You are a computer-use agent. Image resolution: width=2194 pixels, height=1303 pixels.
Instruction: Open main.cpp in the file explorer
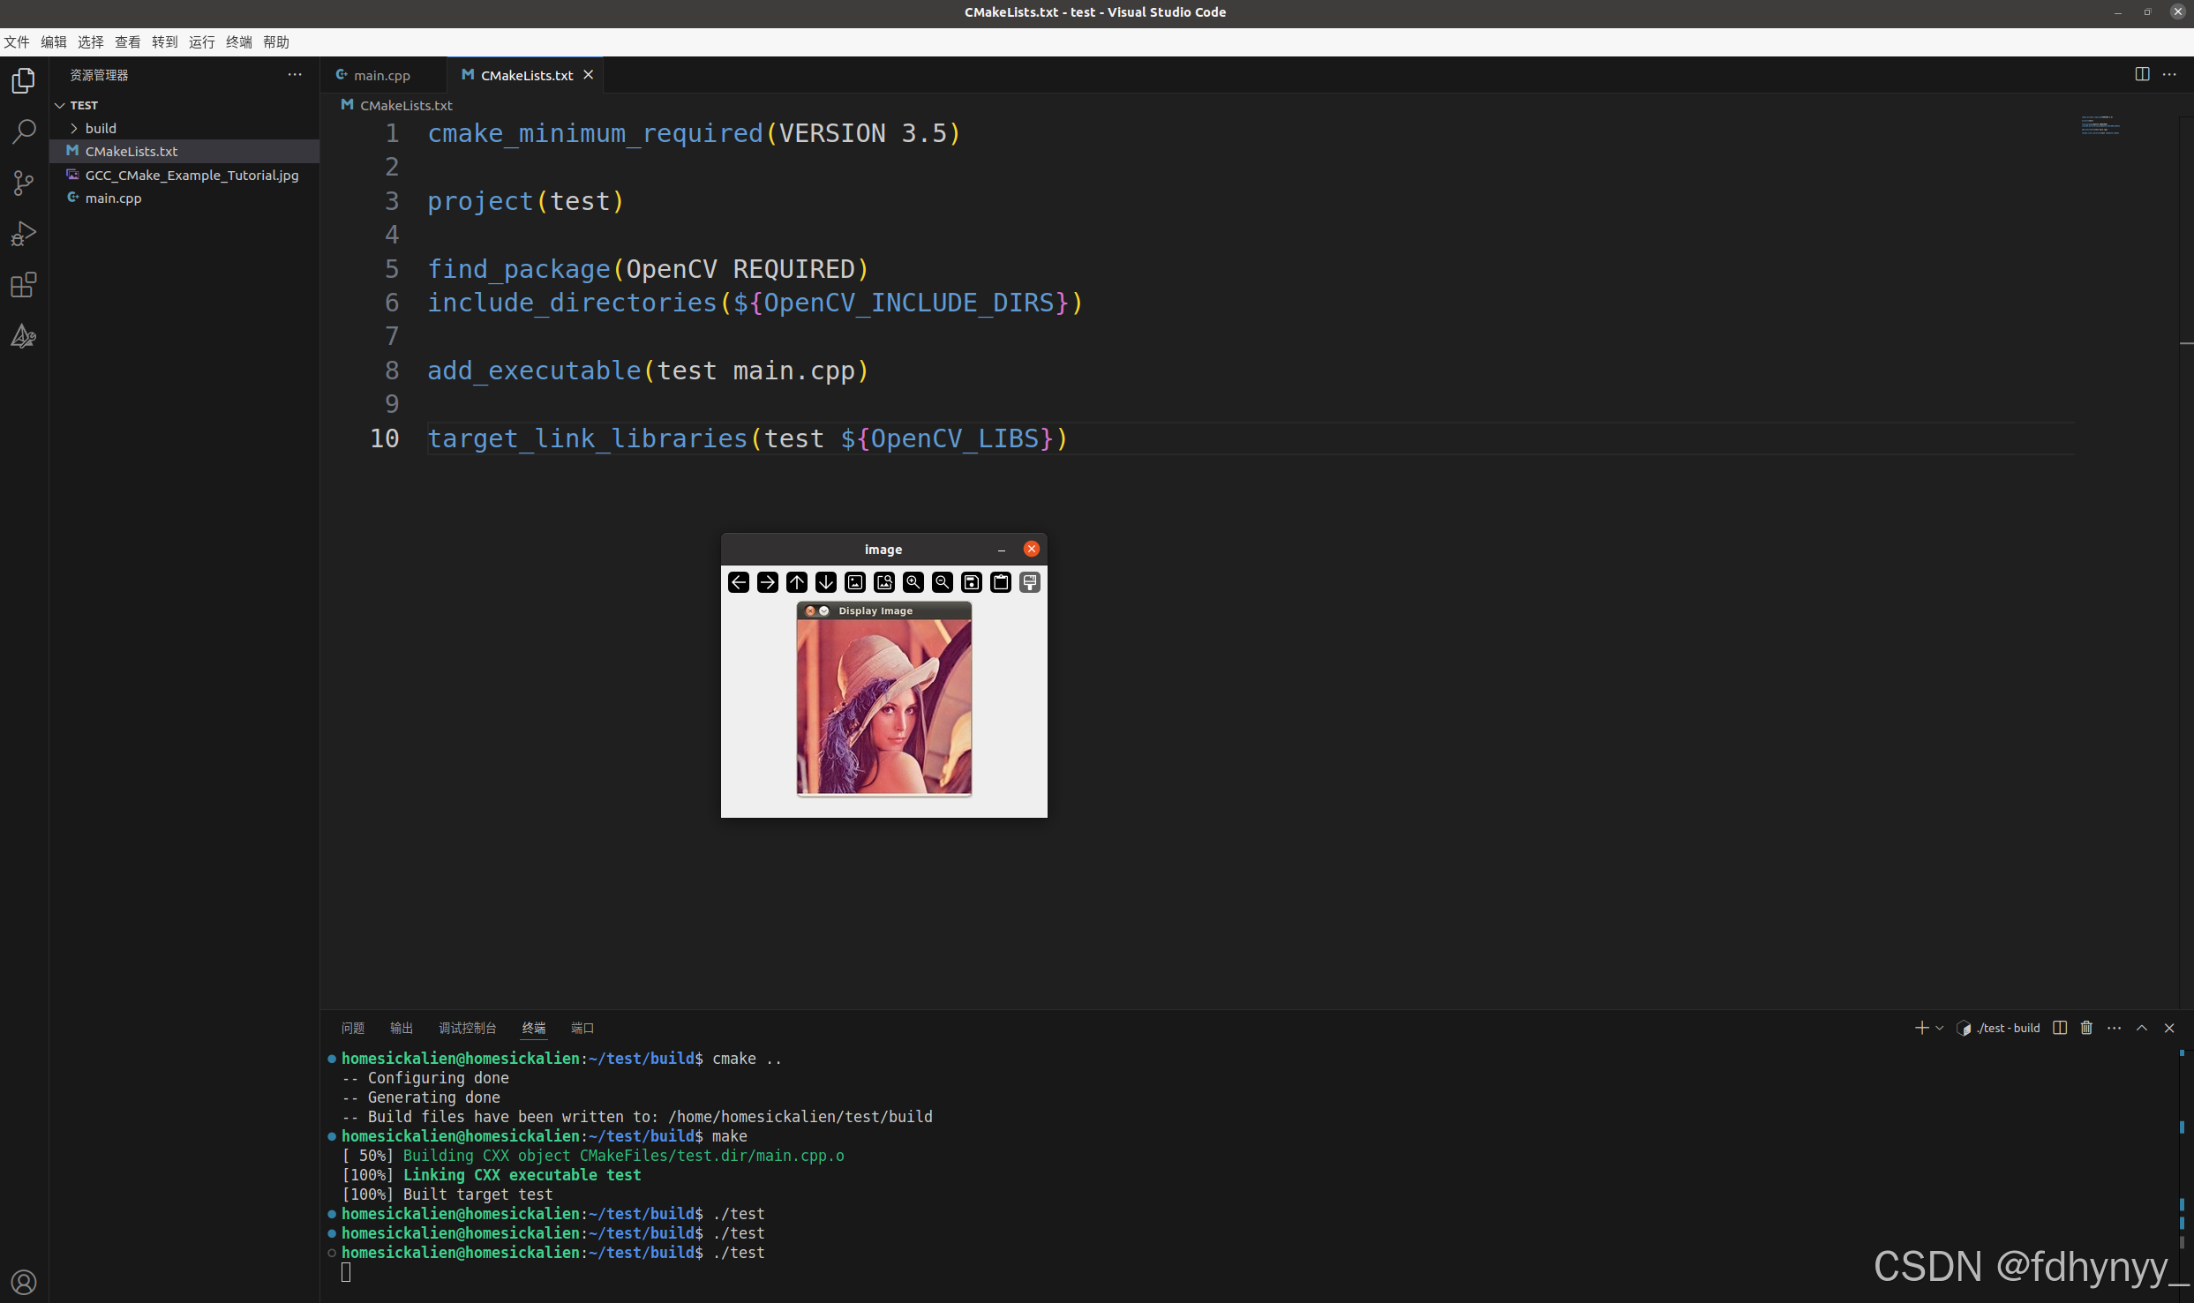113,198
